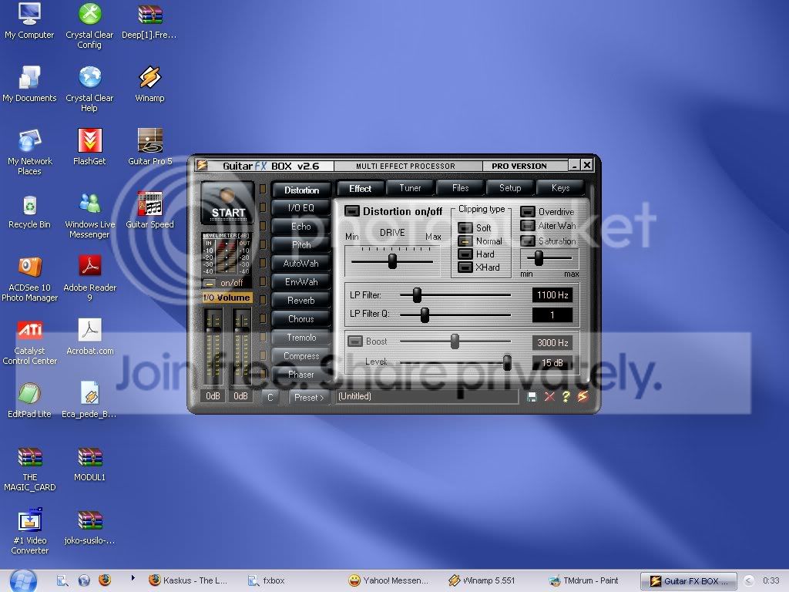Select the #1 Video Converter icon
789x592 pixels.
click(x=29, y=532)
